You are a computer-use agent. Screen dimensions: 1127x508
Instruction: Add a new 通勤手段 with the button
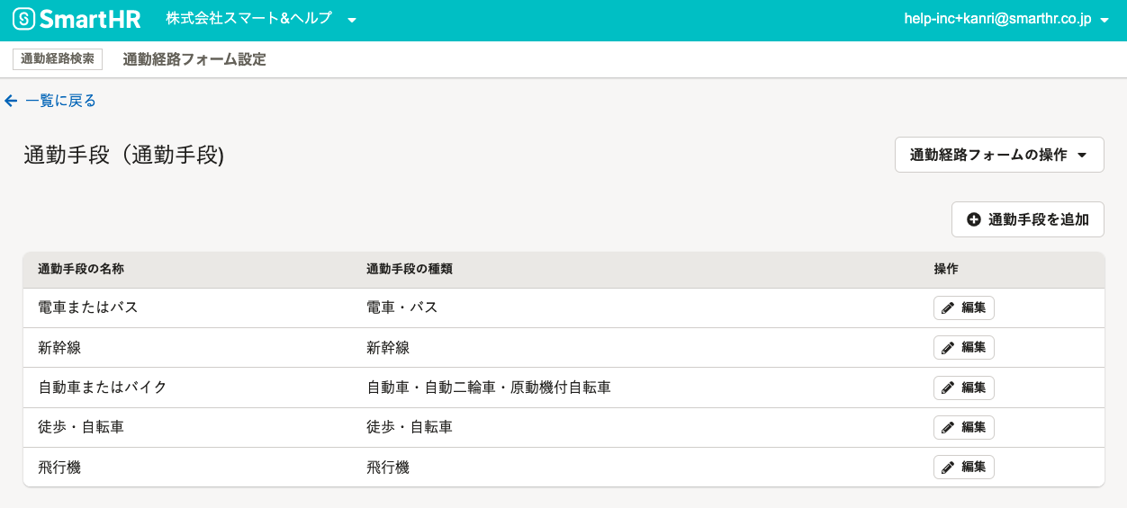[x=1028, y=219]
